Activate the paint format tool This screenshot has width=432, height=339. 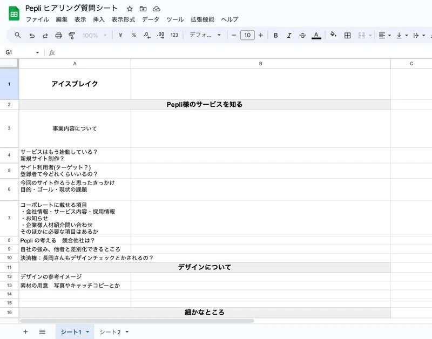tap(72, 35)
